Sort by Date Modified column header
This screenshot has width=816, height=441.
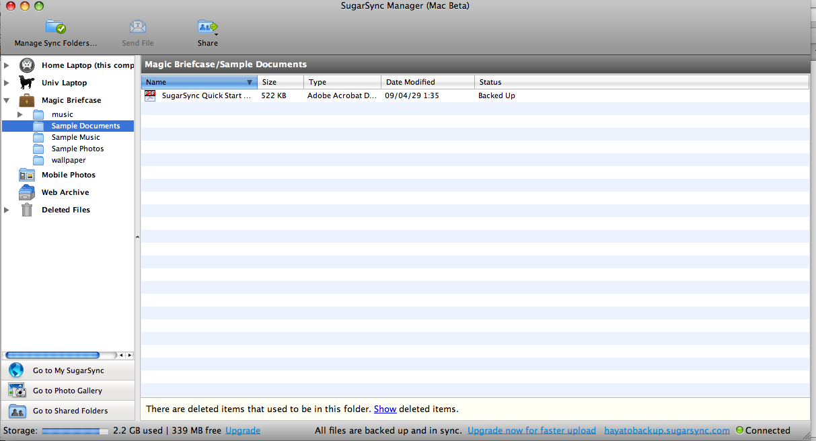point(428,82)
